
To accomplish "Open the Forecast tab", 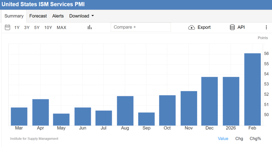I will pos(38,16).
